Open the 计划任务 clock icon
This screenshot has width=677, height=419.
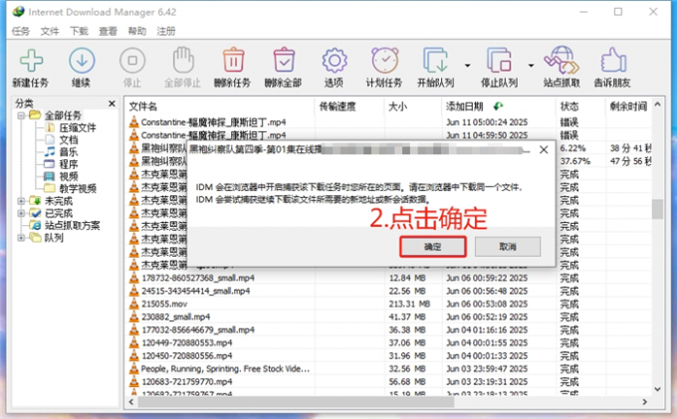pyautogui.click(x=384, y=60)
